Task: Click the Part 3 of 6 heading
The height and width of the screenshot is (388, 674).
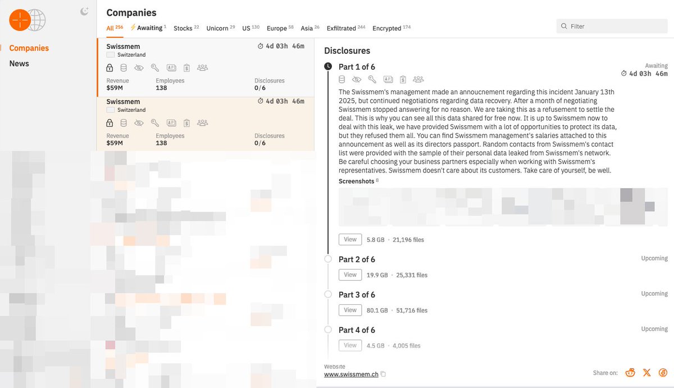Action: click(357, 295)
